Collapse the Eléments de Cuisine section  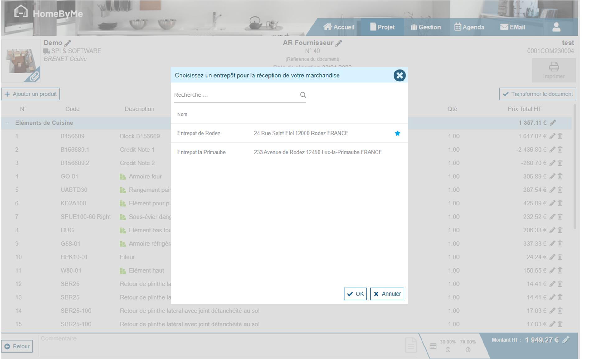(x=7, y=123)
